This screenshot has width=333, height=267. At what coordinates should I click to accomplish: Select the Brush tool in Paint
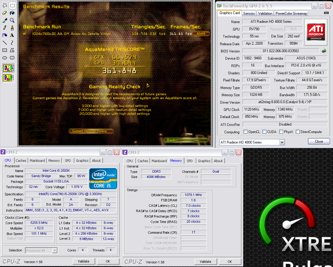(x=12, y=28)
